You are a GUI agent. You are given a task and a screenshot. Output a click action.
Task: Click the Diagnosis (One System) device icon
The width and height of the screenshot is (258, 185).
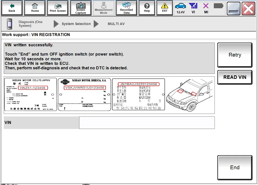click(10, 24)
